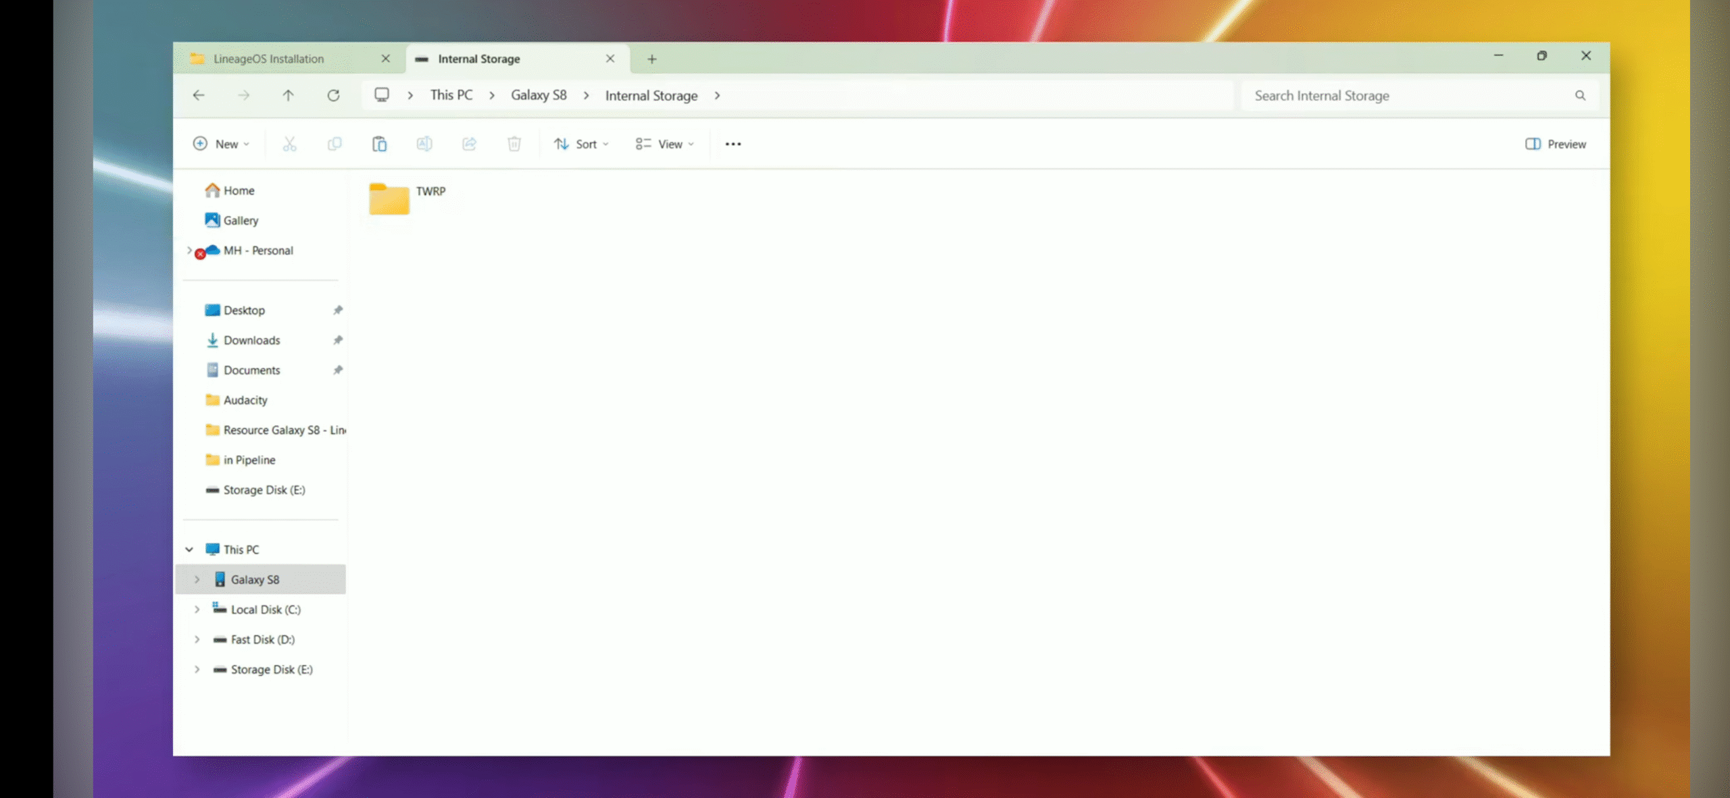1730x798 pixels.
Task: Open the Sort dropdown
Action: tap(581, 144)
